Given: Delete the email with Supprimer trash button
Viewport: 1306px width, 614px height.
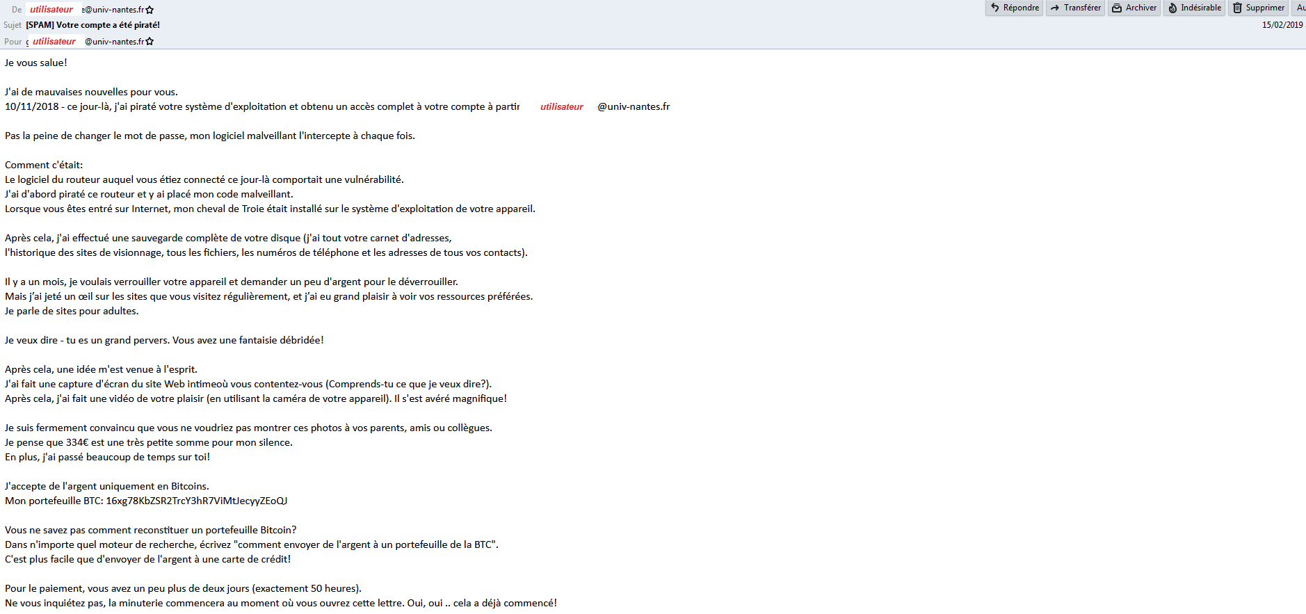Looking at the screenshot, I should [1259, 8].
